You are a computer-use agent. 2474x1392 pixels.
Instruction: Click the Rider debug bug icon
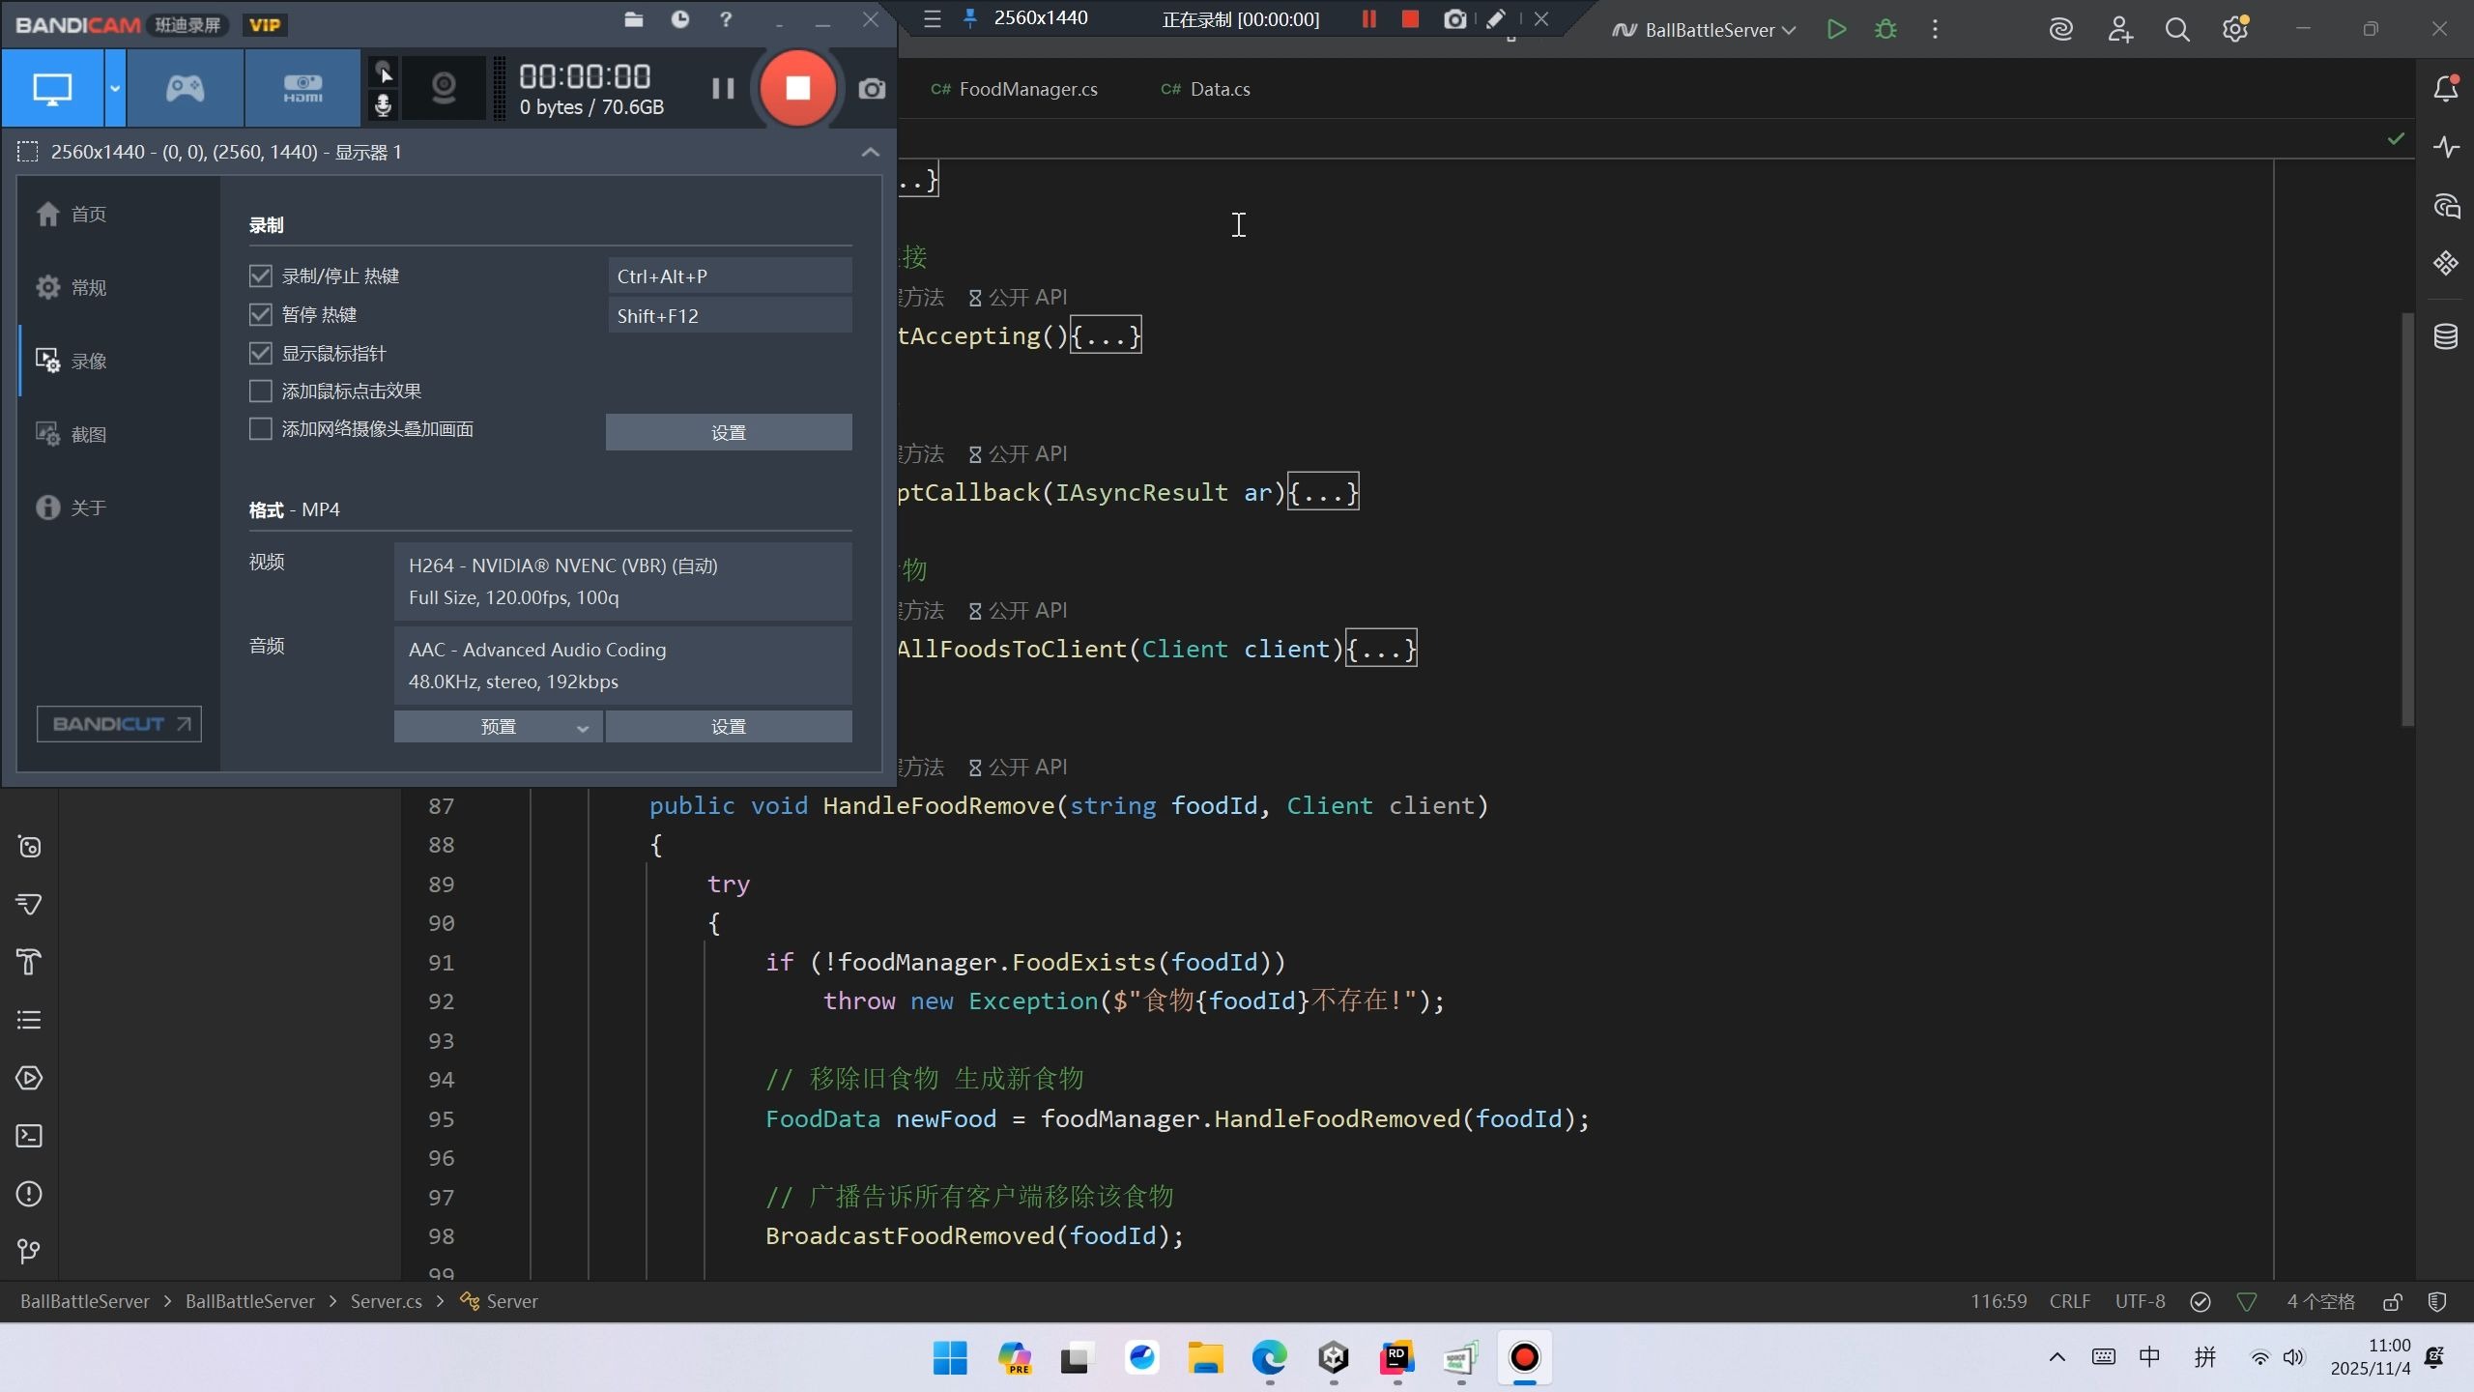pos(1884,29)
